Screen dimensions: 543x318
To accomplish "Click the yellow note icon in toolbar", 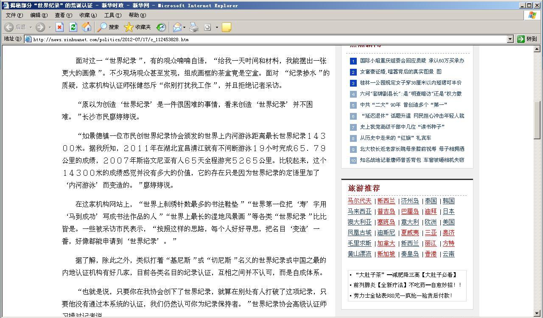I will [227, 27].
